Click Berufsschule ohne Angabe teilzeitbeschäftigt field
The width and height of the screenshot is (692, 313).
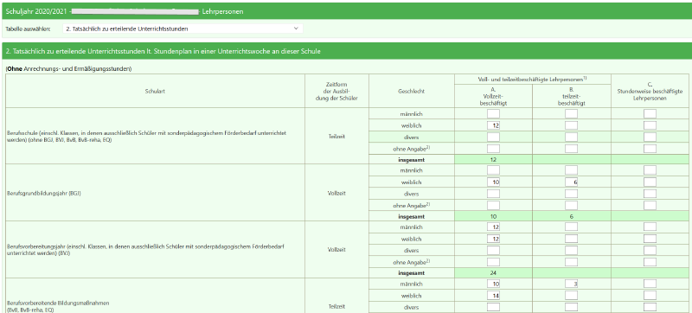(x=572, y=148)
